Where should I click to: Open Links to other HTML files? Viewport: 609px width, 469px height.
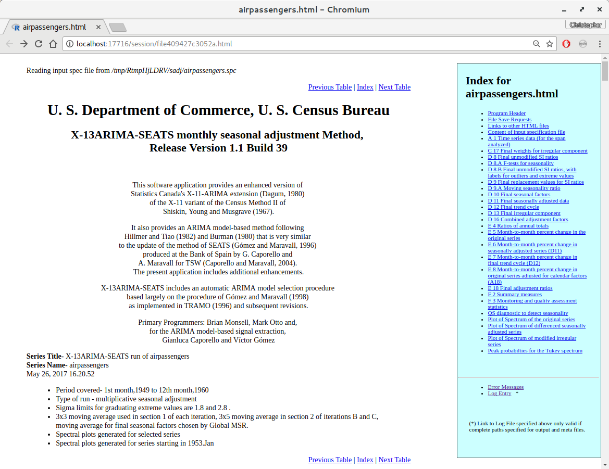click(518, 125)
